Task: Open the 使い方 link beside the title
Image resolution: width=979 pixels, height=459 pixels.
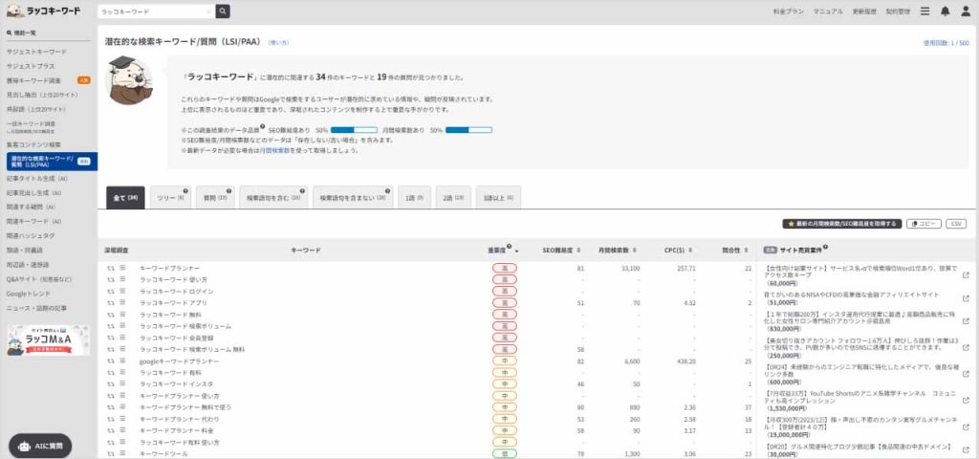Action: coord(278,43)
